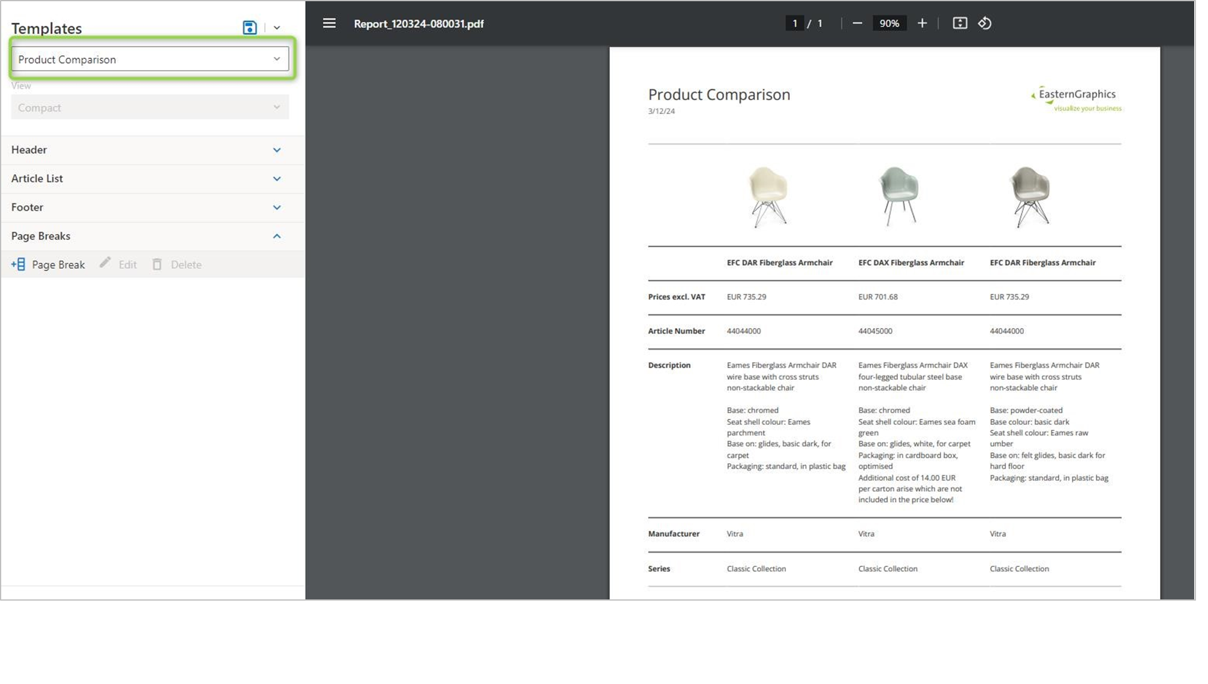The image size is (1208, 684).
Task: Click the raw umber DAR armchair image
Action: [1030, 197]
